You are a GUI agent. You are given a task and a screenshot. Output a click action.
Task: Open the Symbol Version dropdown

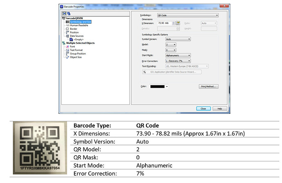tap(178, 39)
